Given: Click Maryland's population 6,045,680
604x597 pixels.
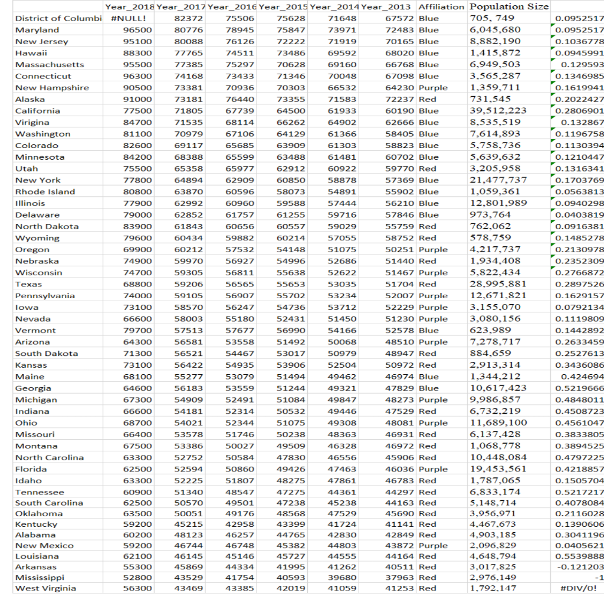Looking at the screenshot, I should tap(509, 29).
